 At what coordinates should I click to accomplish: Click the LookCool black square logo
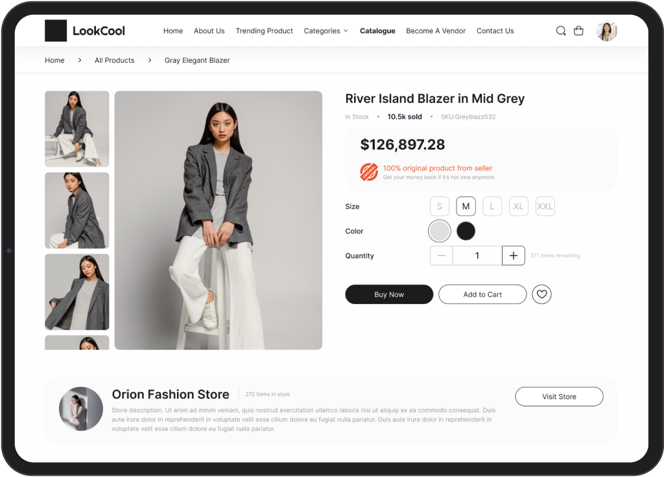56,31
